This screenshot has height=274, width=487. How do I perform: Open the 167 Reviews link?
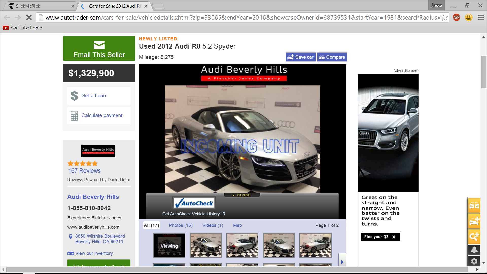[x=84, y=171]
